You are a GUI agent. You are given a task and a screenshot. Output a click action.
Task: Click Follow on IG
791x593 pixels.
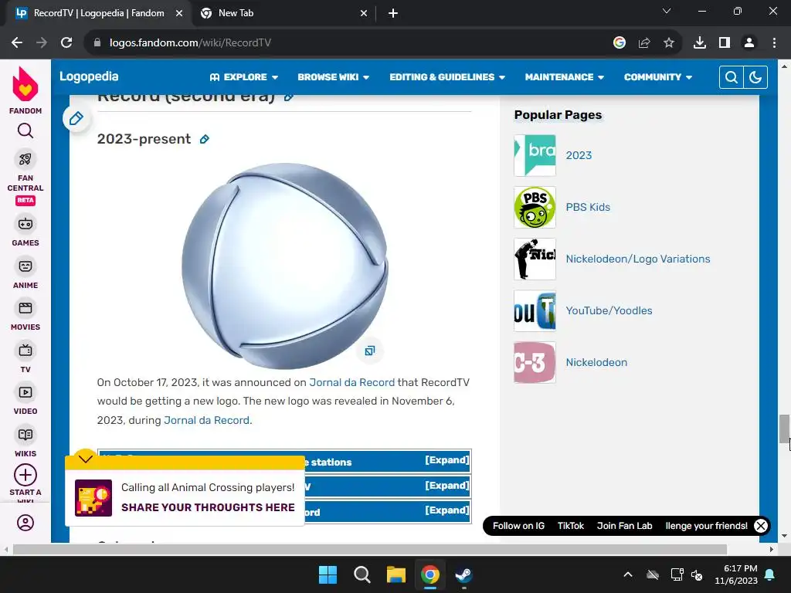point(518,526)
